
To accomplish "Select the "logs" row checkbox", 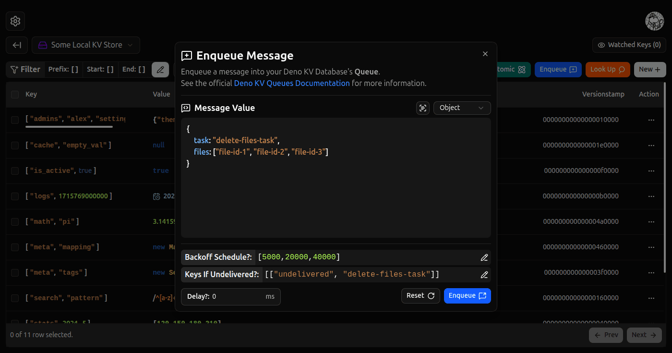I will 15,196.
